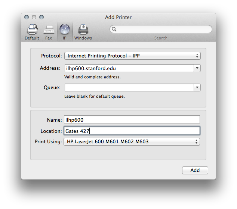Click the red close window button
The width and height of the screenshot is (237, 209).
click(27, 17)
